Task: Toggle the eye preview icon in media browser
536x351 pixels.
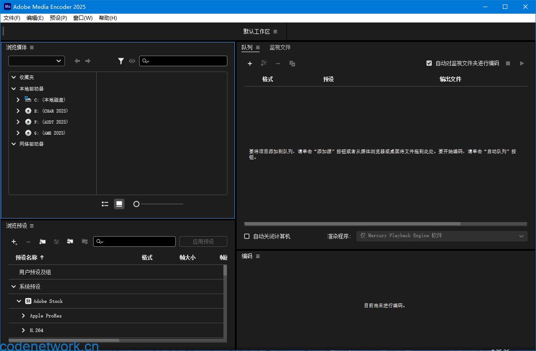Action: click(x=132, y=61)
